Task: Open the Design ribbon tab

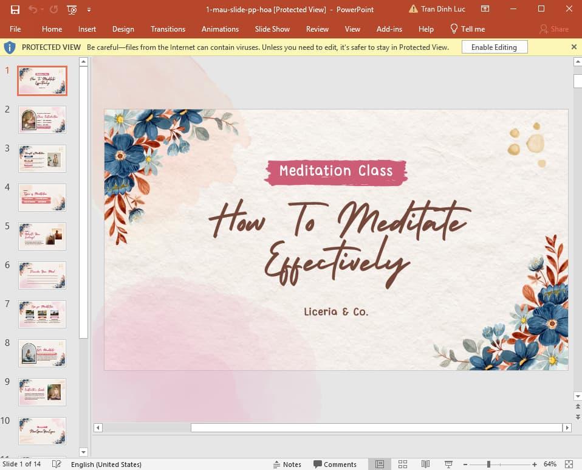Action: pyautogui.click(x=123, y=29)
